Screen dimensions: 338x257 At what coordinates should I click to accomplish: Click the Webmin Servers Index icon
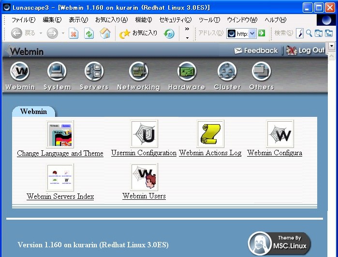pos(60,177)
